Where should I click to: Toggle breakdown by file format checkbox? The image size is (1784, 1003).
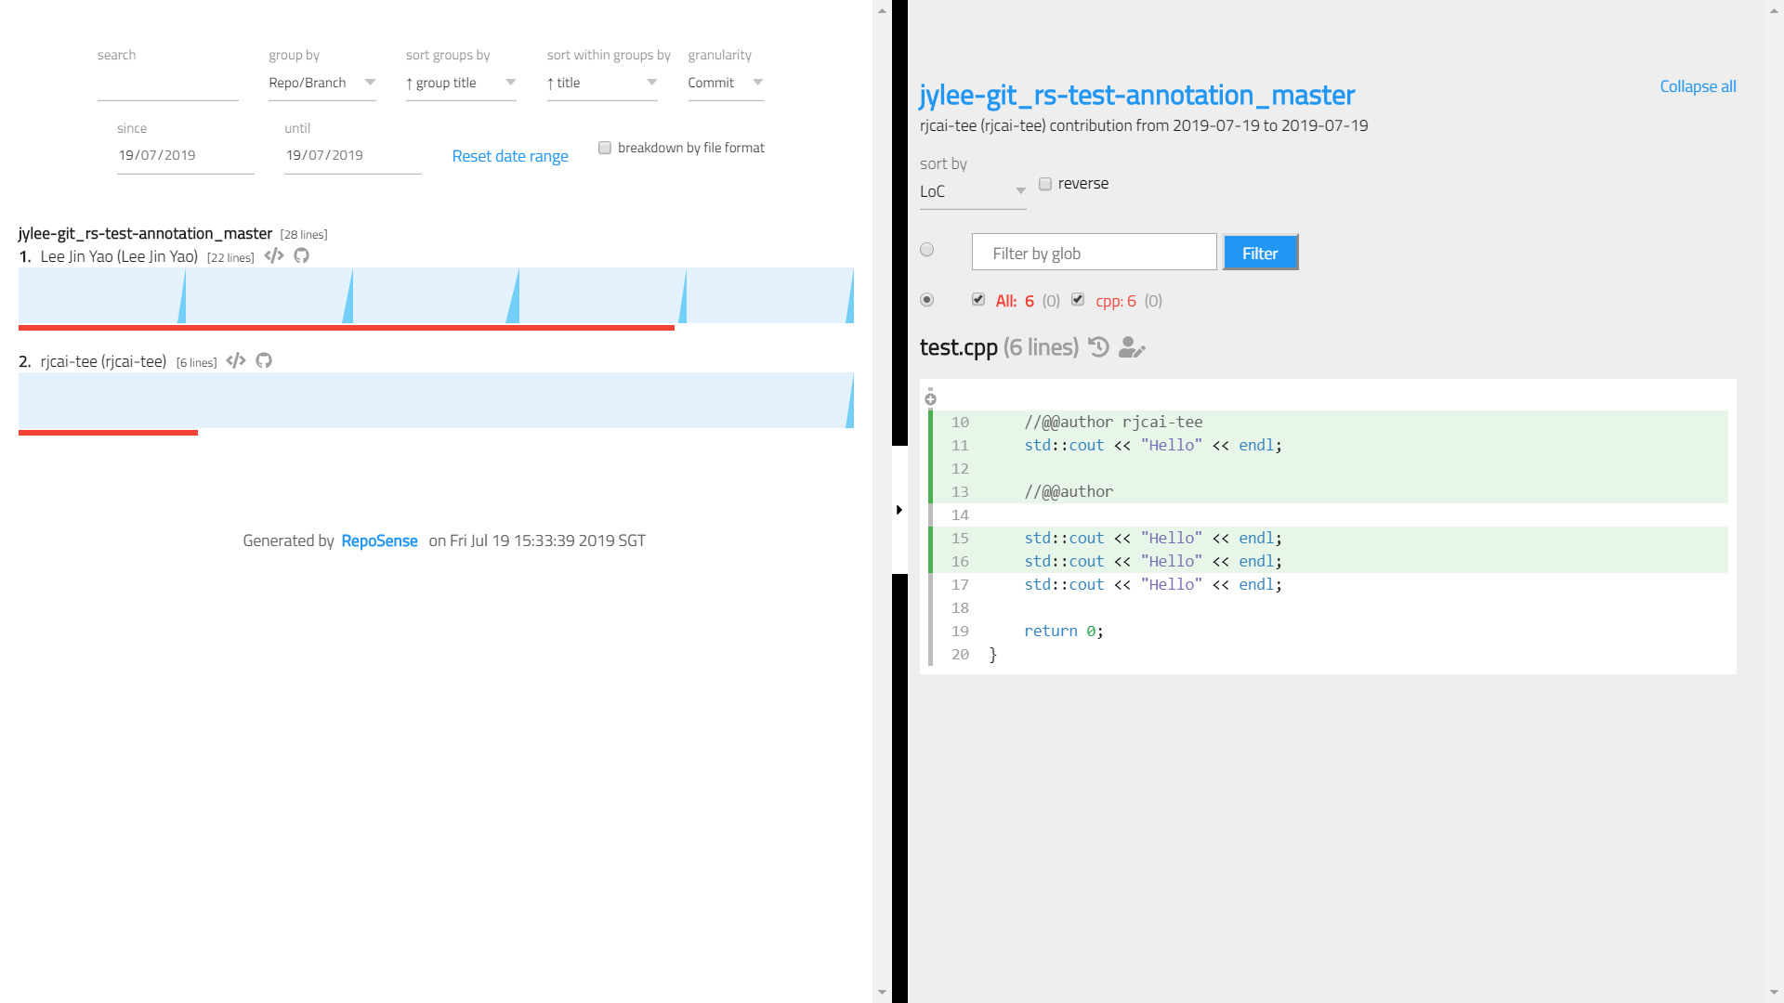605,148
